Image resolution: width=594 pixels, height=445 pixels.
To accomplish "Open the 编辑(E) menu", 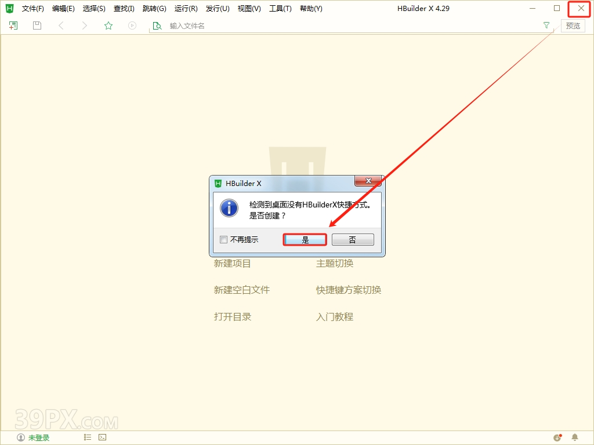I will click(63, 8).
